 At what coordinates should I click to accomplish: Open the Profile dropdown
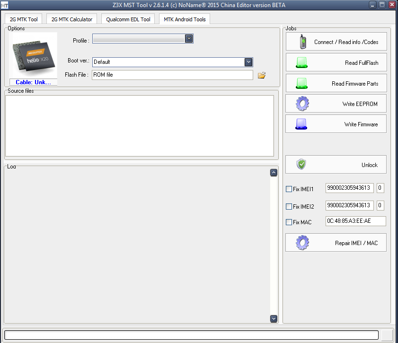point(189,39)
